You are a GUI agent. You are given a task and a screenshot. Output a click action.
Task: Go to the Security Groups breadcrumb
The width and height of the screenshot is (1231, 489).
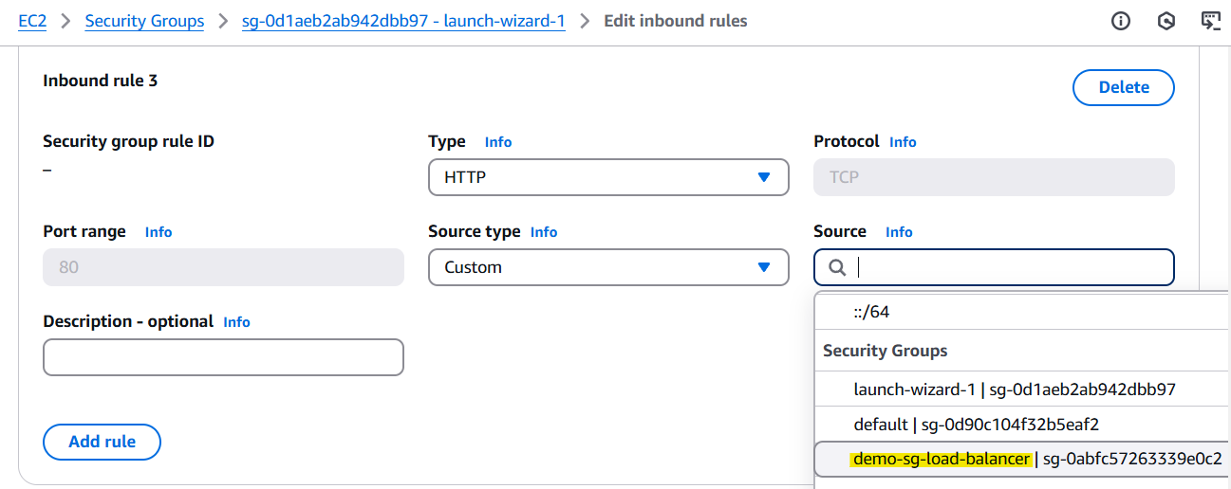[144, 21]
